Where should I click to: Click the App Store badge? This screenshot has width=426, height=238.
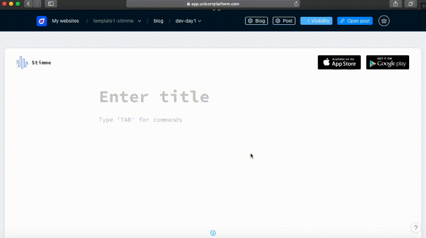point(339,62)
